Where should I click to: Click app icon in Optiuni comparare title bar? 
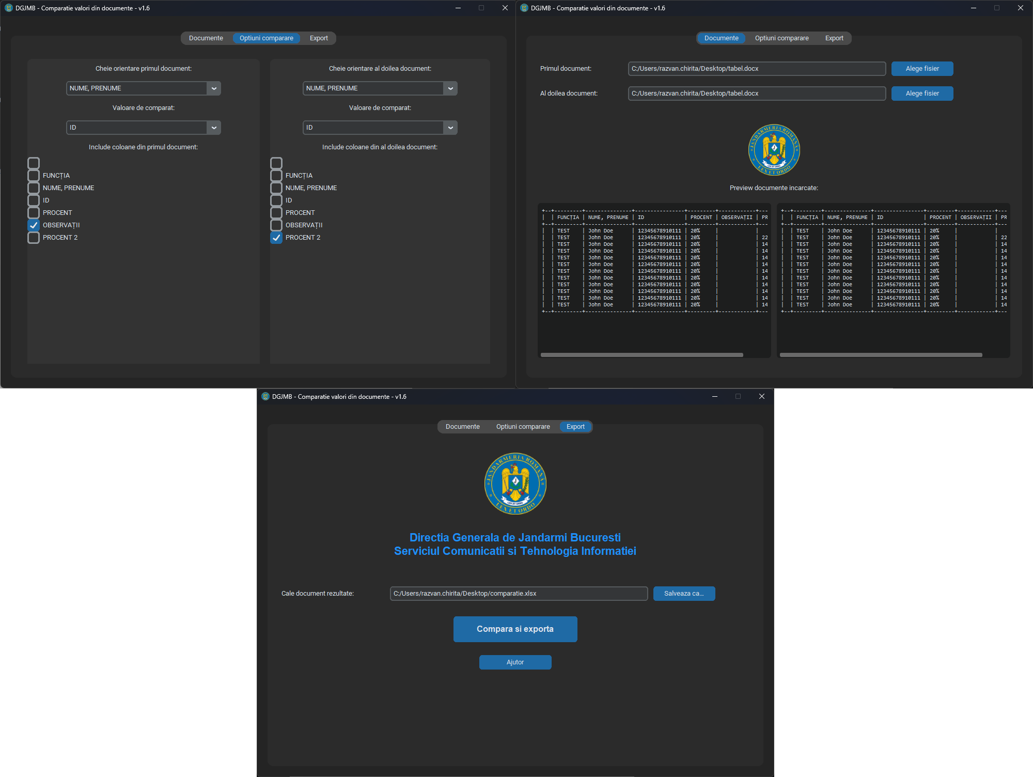(8, 8)
